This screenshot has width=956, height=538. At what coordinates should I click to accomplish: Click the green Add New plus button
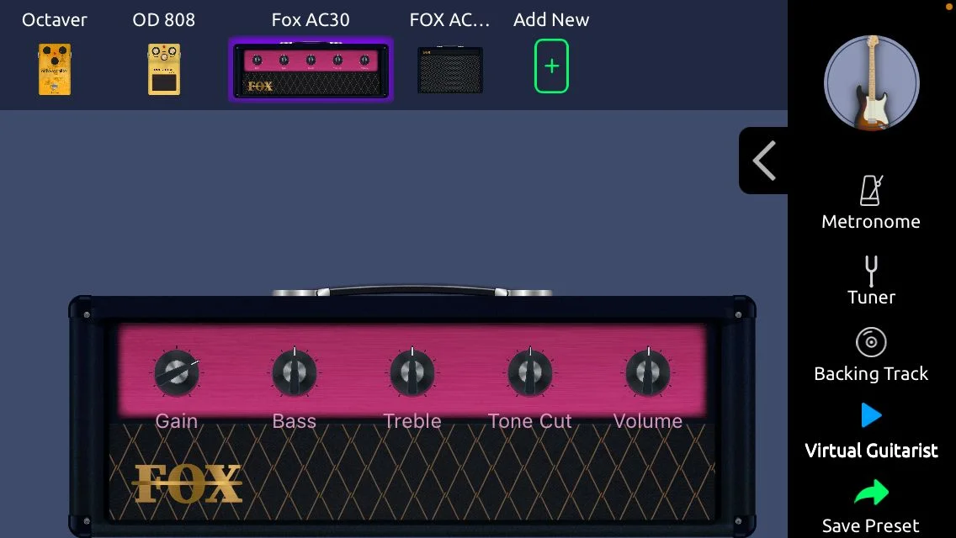pos(551,66)
